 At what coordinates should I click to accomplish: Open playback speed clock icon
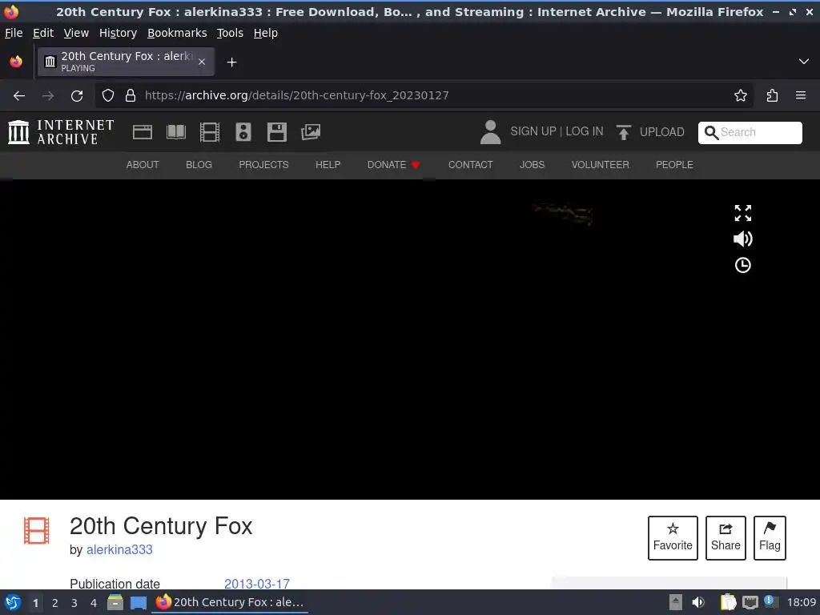click(742, 265)
